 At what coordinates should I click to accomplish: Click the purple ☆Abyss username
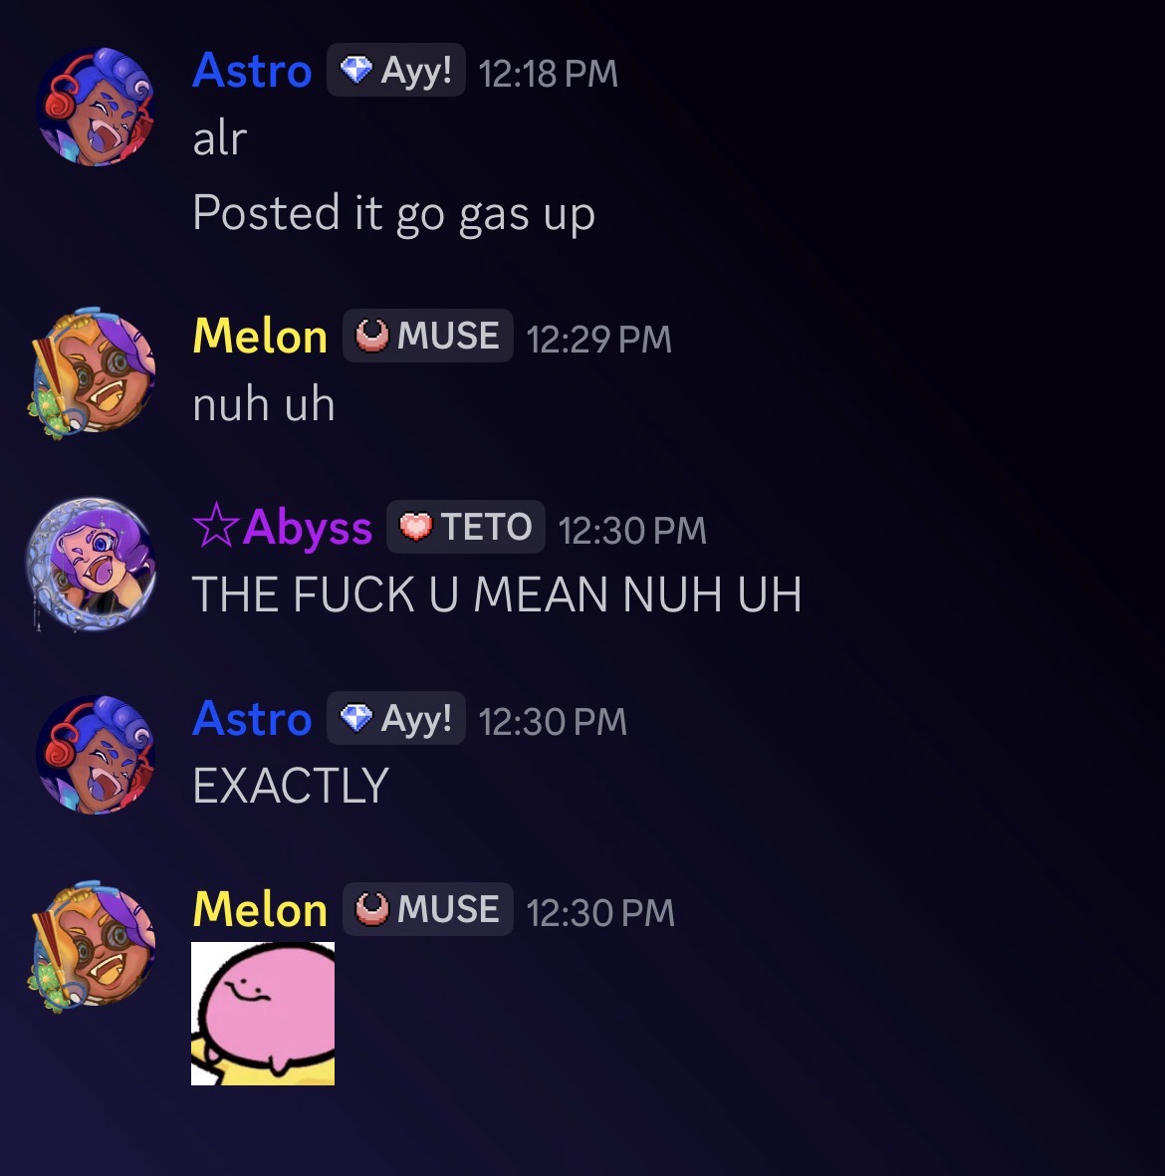(283, 527)
